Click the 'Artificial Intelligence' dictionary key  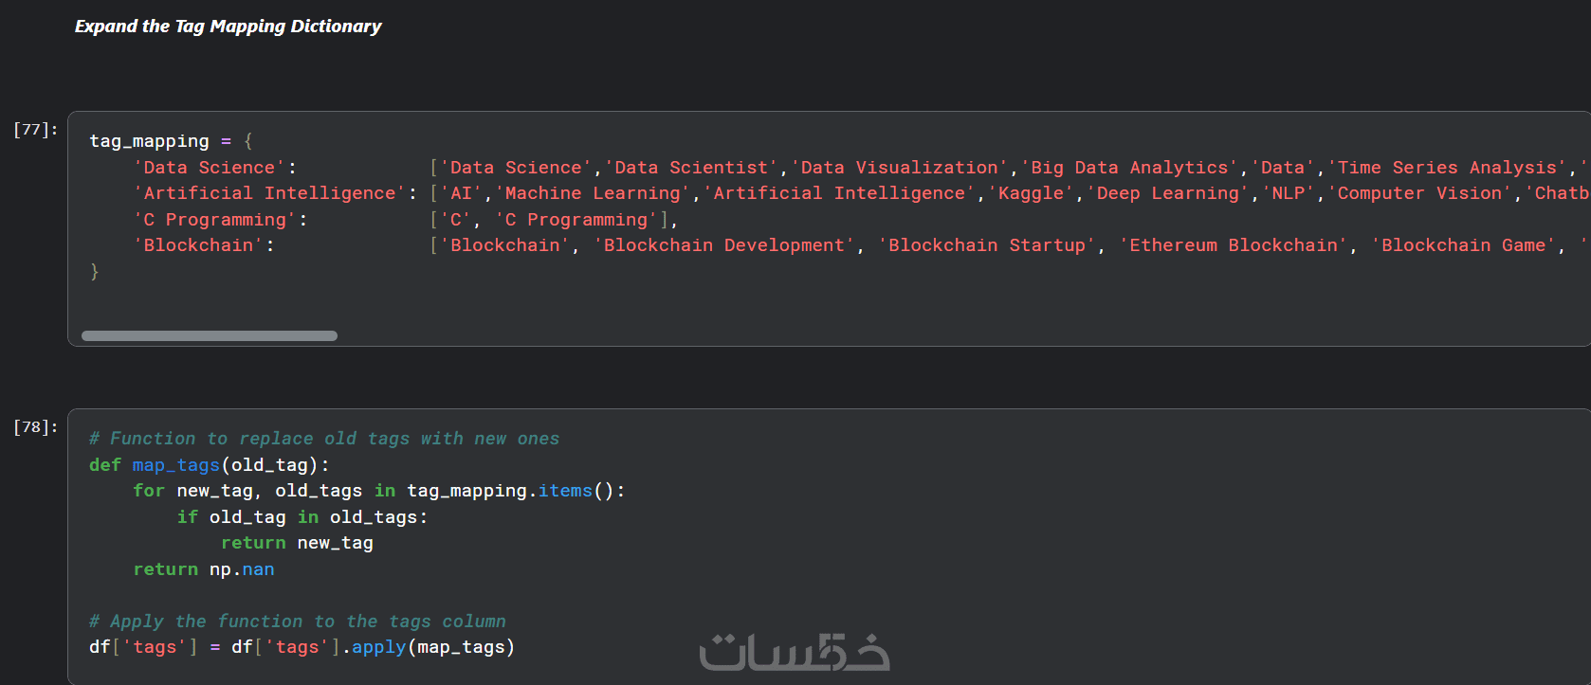point(269,193)
